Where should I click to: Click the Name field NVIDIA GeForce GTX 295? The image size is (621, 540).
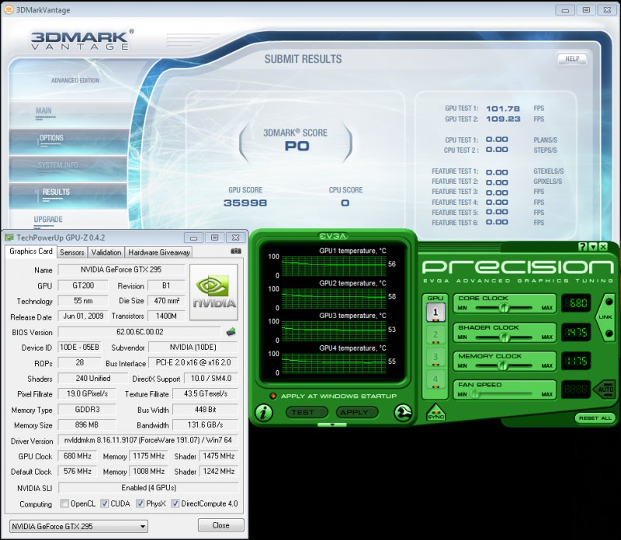coord(121,269)
